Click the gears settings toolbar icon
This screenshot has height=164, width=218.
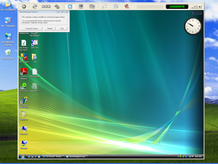(x=57, y=6)
